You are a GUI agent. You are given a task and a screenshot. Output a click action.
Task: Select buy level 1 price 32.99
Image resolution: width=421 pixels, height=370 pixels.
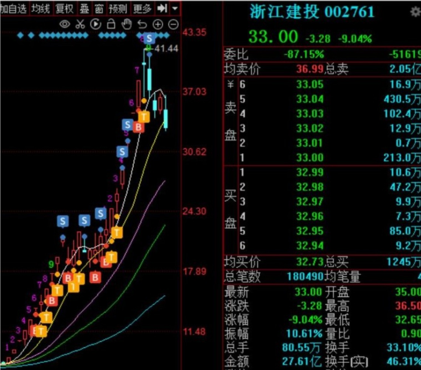310,172
